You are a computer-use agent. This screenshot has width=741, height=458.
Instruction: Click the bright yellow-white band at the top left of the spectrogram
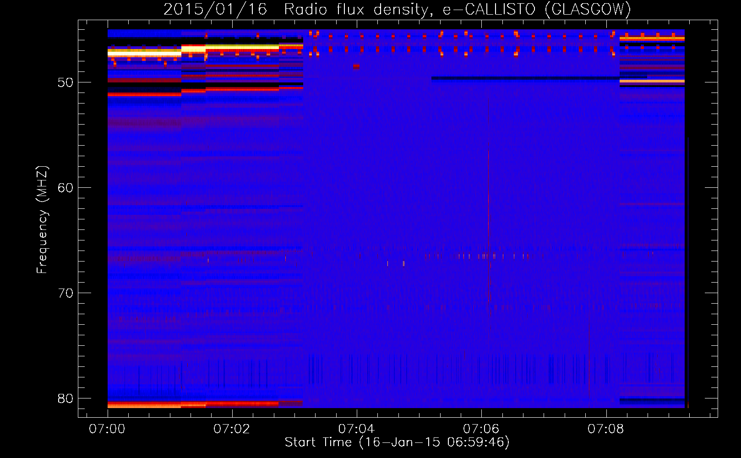145,53
